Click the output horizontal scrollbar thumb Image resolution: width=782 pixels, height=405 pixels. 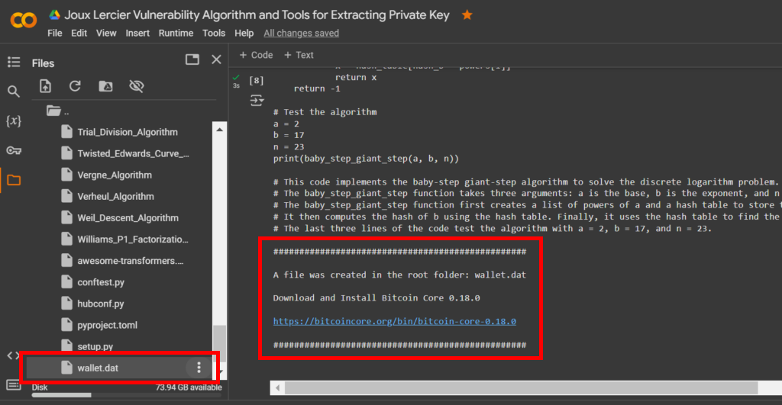tap(521, 387)
